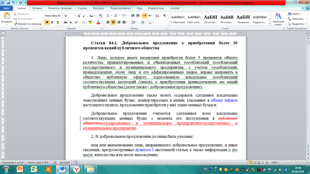Toggle bold formatting (Ж)
The width and height of the screenshot is (310, 174).
pos(47,22)
